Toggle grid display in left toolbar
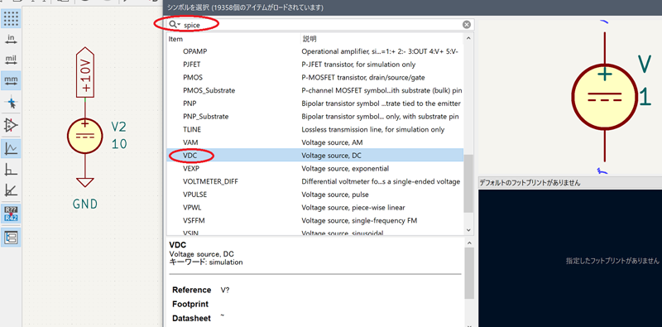Image resolution: width=662 pixels, height=327 pixels. (12, 18)
